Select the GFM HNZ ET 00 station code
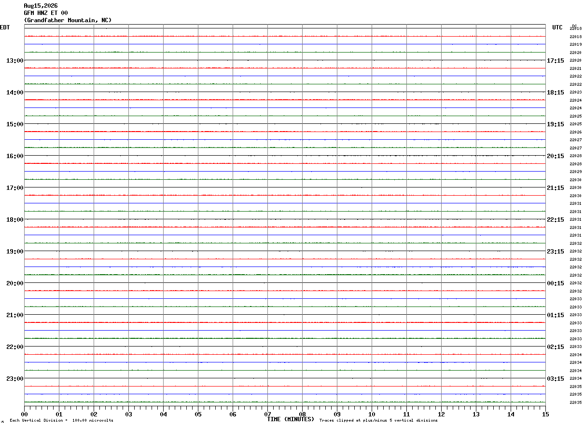584x427 pixels. point(46,13)
